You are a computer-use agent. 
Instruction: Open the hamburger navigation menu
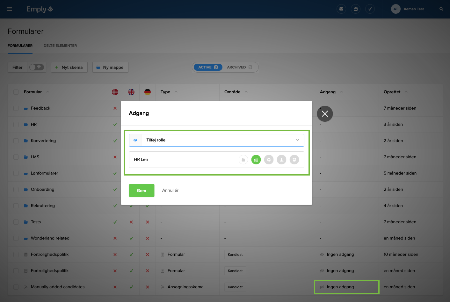(x=9, y=9)
